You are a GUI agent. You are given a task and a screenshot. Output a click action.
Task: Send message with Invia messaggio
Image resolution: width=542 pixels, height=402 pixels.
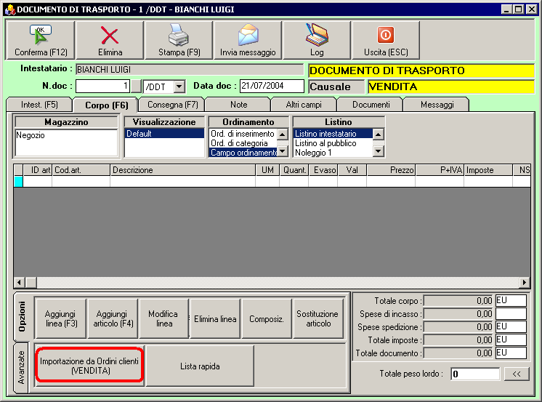(x=248, y=40)
